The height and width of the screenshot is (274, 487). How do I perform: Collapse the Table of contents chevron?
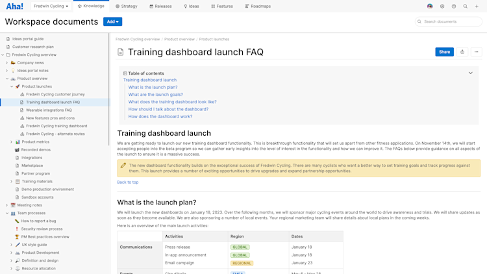(471, 73)
